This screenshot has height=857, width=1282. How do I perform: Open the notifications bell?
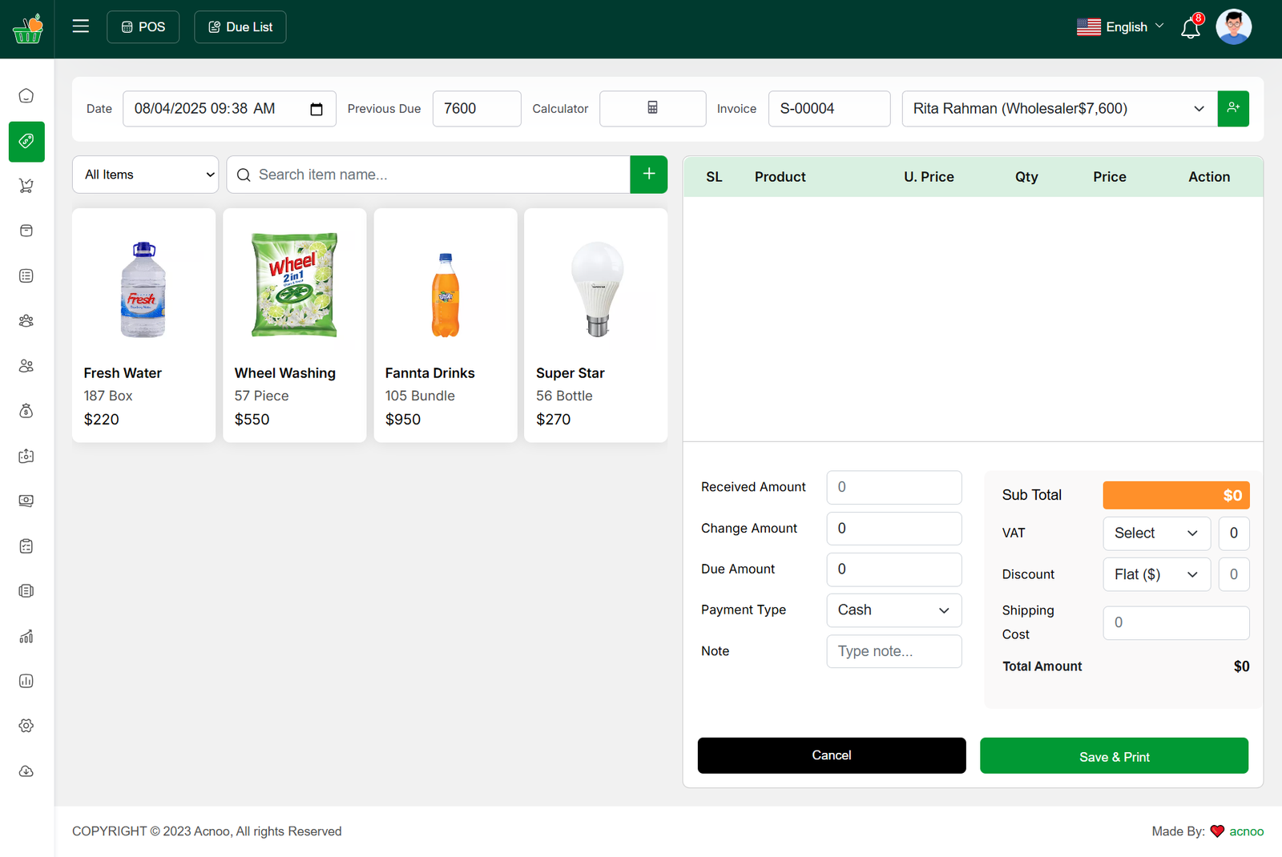click(1191, 28)
